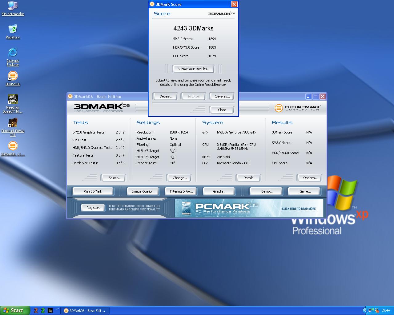The width and height of the screenshot is (394, 315).
Task: Open the PCMark05 advertisement banner
Action: click(x=249, y=208)
